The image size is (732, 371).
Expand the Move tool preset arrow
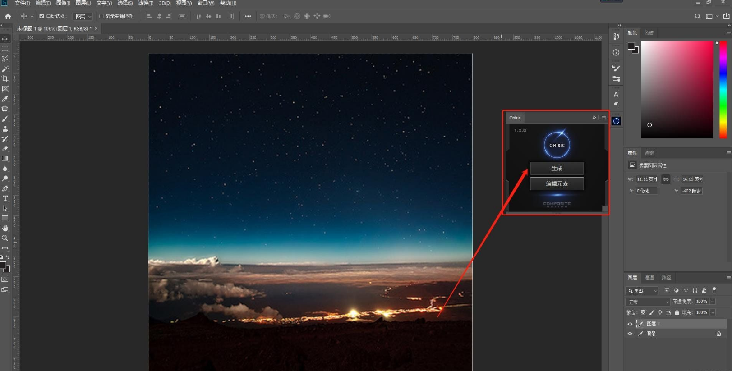[32, 16]
